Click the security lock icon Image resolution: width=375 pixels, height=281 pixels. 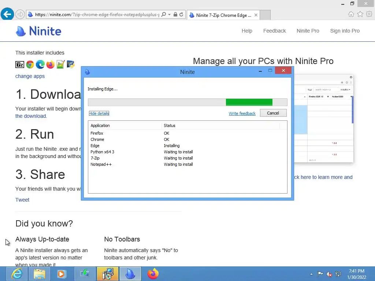click(175, 15)
